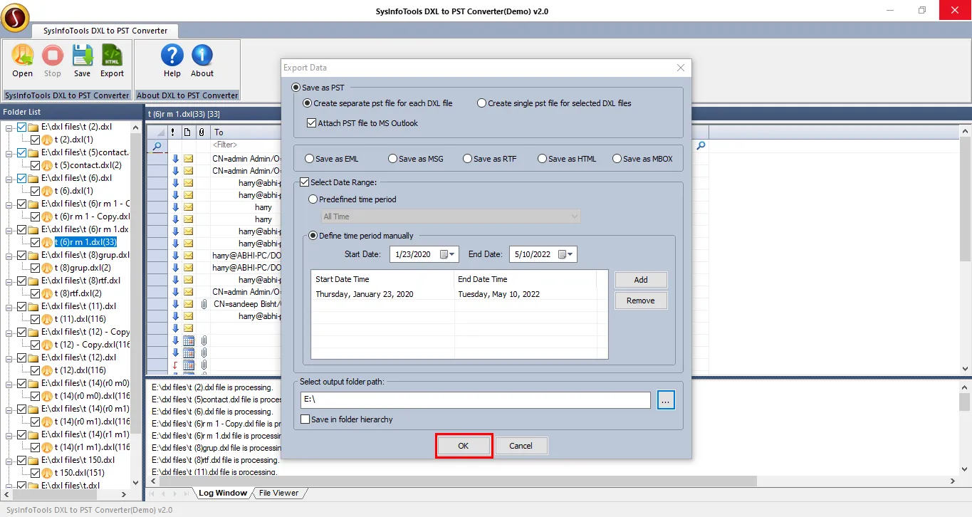
Task: Click Cancel in the Export Data dialog
Action: point(521,446)
